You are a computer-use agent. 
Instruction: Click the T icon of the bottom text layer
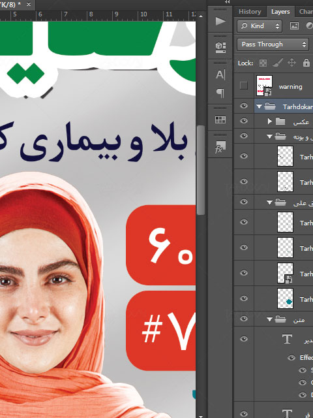click(287, 413)
